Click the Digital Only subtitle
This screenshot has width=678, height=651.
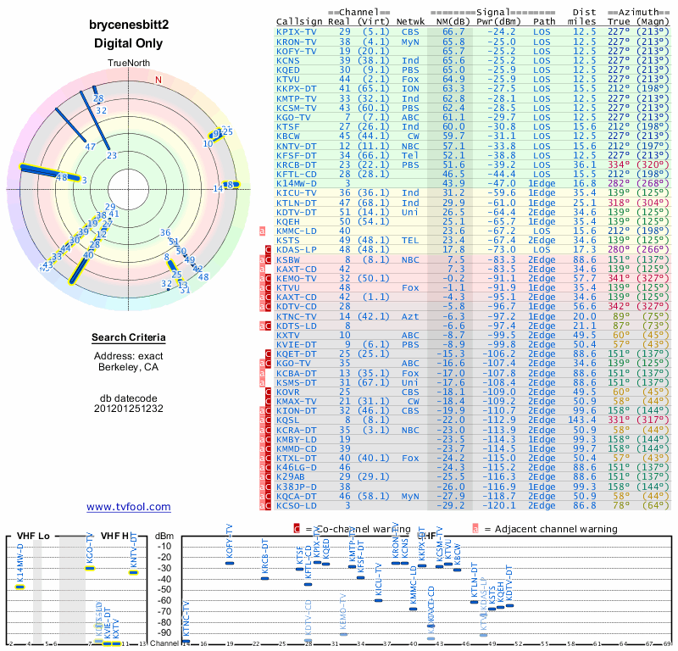(x=129, y=43)
